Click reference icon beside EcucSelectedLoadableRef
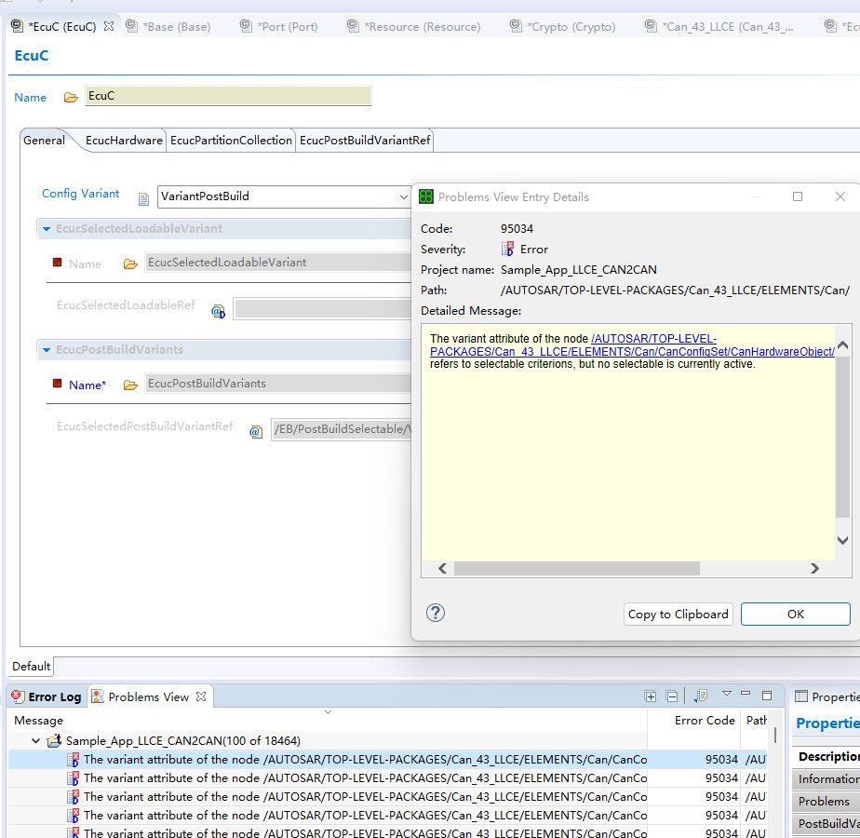This screenshot has width=860, height=838. (219, 311)
